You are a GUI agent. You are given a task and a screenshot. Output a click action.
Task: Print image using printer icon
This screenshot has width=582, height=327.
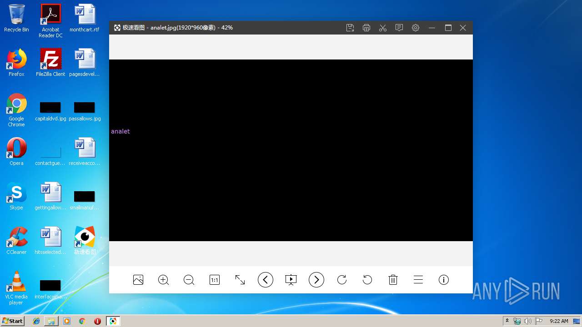pyautogui.click(x=366, y=28)
